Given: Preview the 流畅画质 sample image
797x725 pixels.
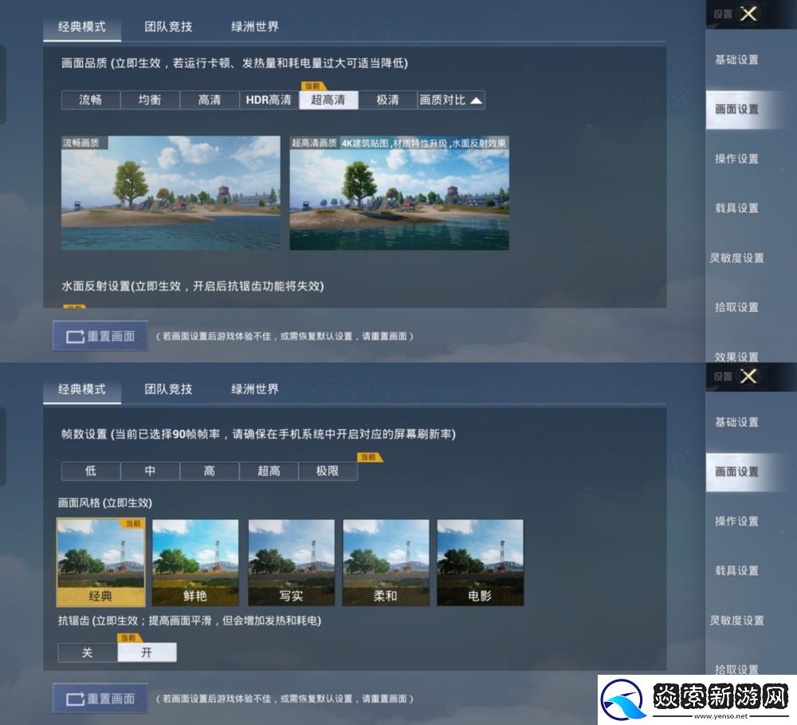Looking at the screenshot, I should pyautogui.click(x=171, y=192).
